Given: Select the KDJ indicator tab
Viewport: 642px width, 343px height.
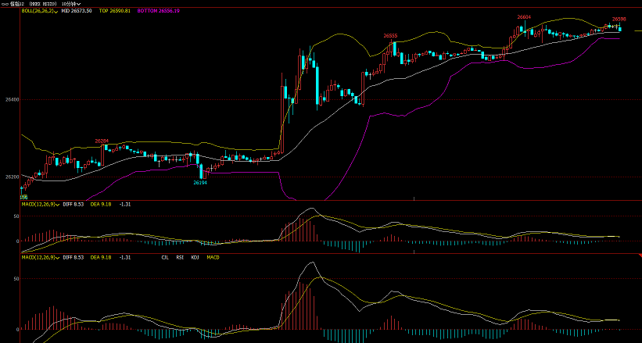Looking at the screenshot, I should tap(194, 256).
